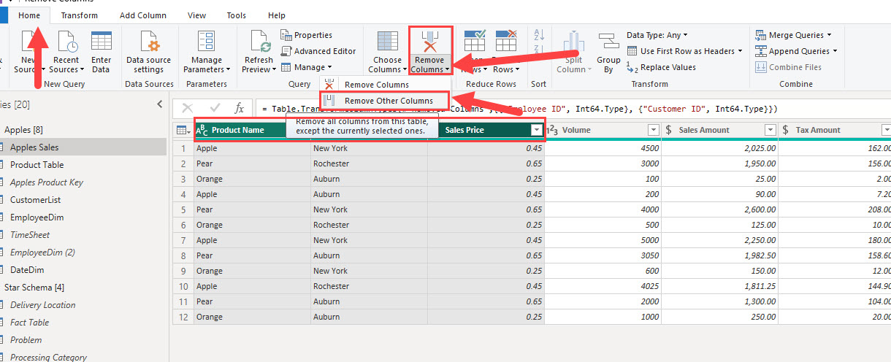Click the Star Schema [4] group
Image resolution: width=891 pixels, height=362 pixels.
34,288
